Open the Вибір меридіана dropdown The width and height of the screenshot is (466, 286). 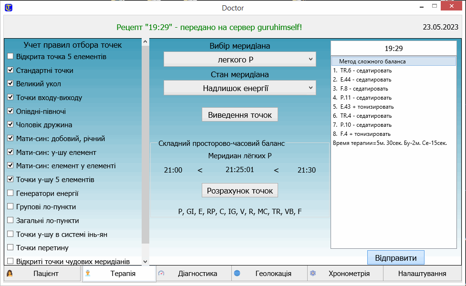(240, 60)
